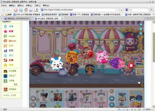Go to the browser home page
This screenshot has width=155, height=111.
click(26, 10)
